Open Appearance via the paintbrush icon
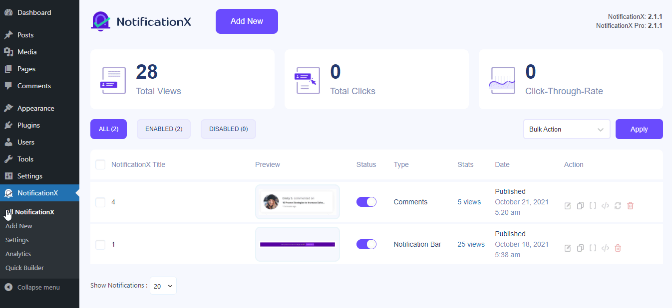The width and height of the screenshot is (672, 308). tap(8, 108)
